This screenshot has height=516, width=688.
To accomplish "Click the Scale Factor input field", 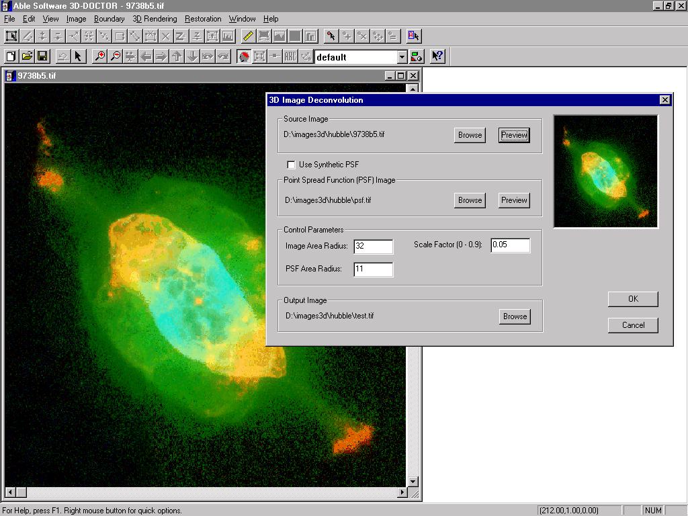I will [511, 245].
